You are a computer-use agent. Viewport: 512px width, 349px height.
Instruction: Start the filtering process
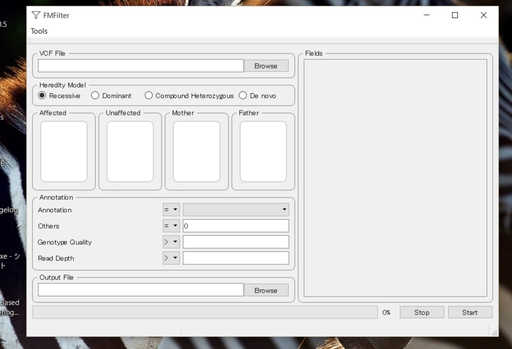coord(470,312)
